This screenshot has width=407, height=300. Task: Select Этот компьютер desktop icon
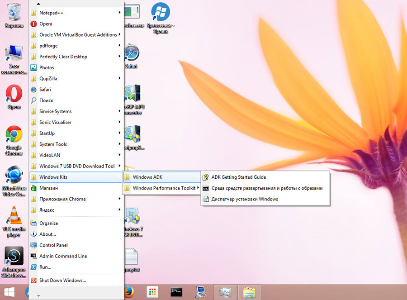click(14, 59)
